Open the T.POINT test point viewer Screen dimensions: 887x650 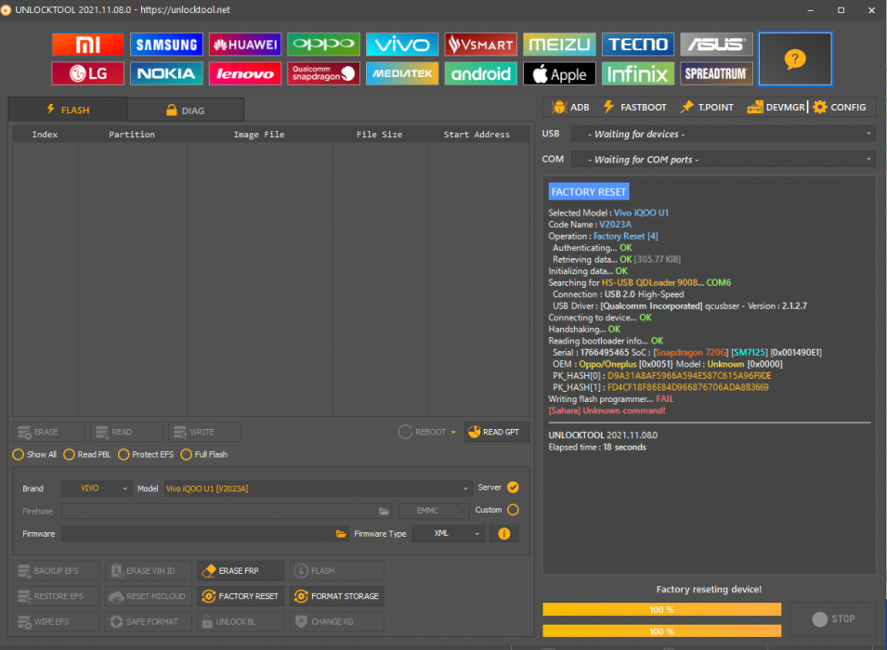click(x=707, y=107)
